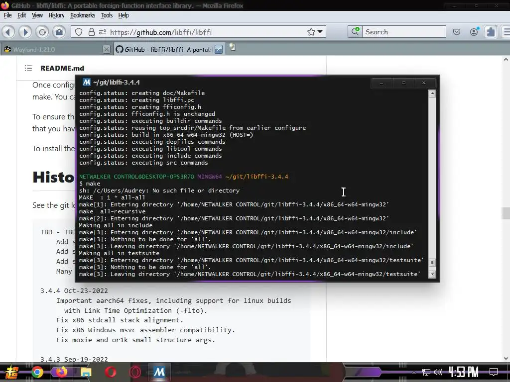Click the tracking protection shield icon
This screenshot has height=382, width=510.
pos(79,32)
